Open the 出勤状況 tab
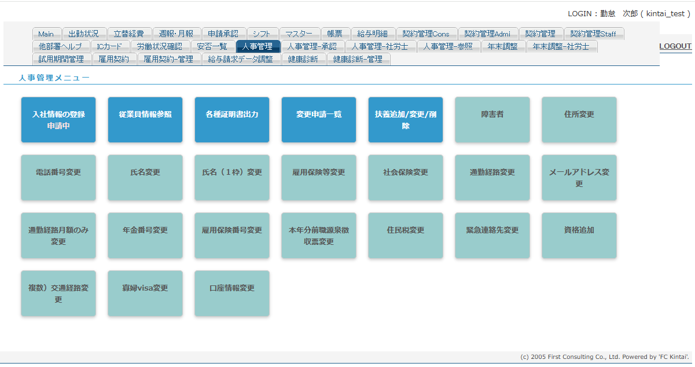The image size is (695, 367). pos(84,34)
